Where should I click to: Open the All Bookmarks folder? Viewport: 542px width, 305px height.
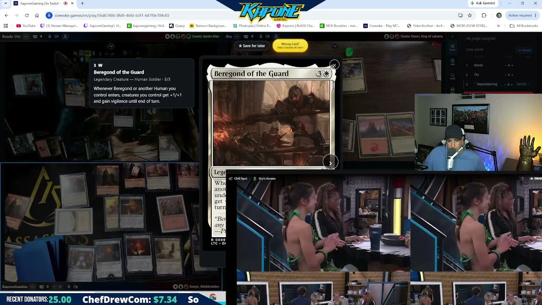(x=524, y=26)
